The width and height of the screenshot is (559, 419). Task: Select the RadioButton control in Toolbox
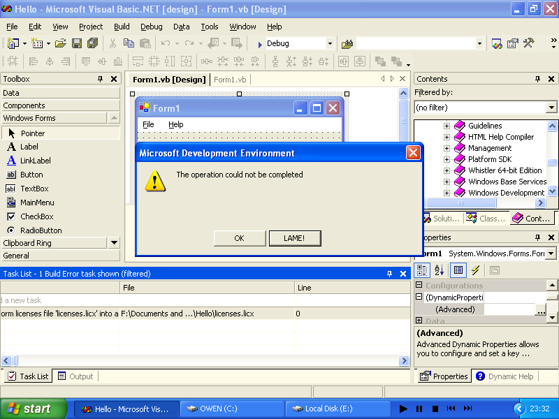click(x=41, y=230)
